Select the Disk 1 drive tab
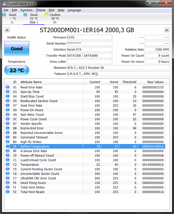The height and width of the screenshot is (214, 174). pos(34,18)
